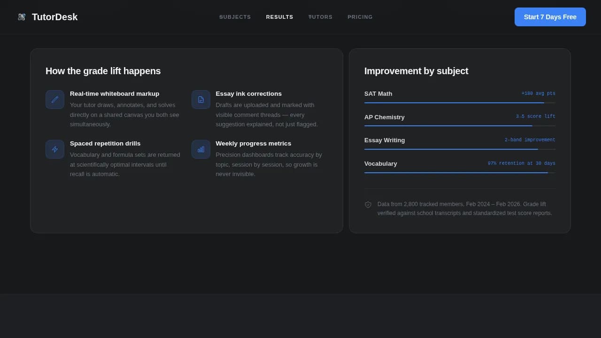
Task: Click the 'Vocabulary' subject label
Action: [x=381, y=164]
